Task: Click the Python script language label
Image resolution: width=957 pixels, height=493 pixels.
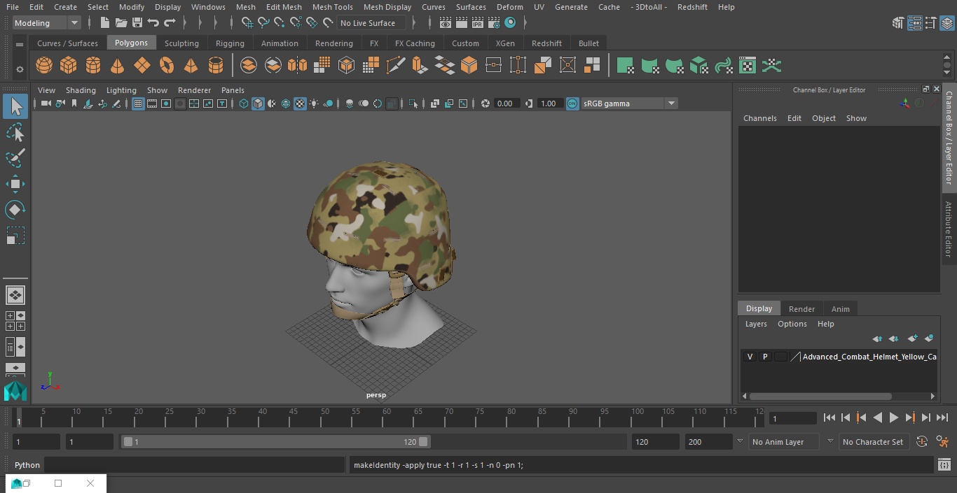Action: click(27, 465)
